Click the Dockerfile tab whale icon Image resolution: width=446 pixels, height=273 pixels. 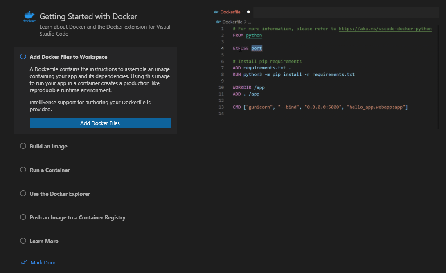(216, 12)
